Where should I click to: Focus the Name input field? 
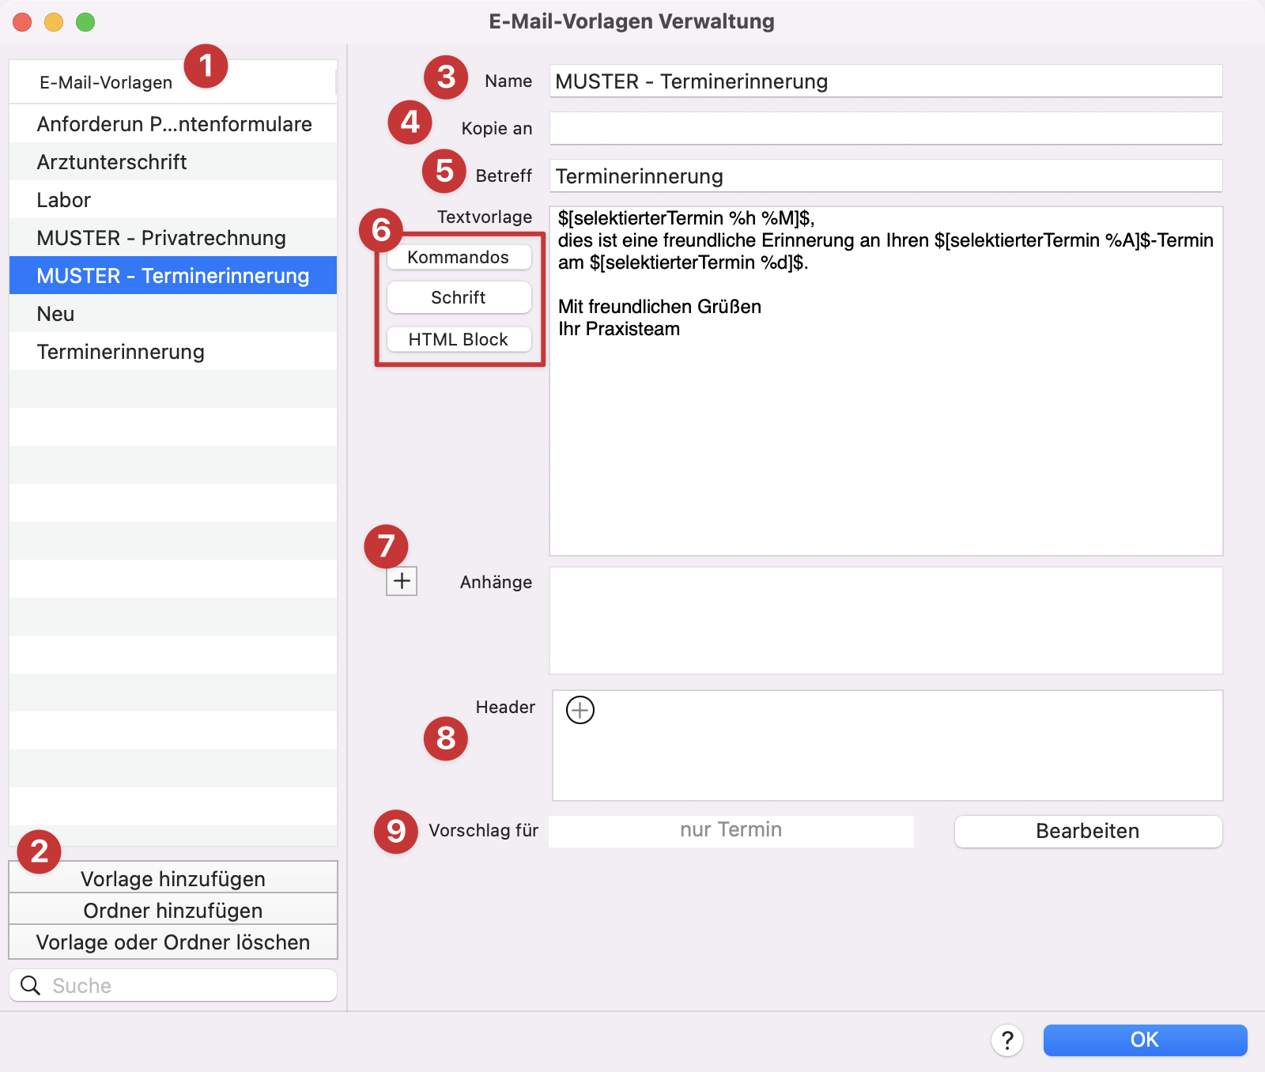pos(885,81)
